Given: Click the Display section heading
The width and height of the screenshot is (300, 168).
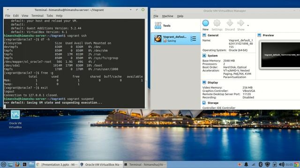Looking at the screenshot, I should (x=213, y=83).
